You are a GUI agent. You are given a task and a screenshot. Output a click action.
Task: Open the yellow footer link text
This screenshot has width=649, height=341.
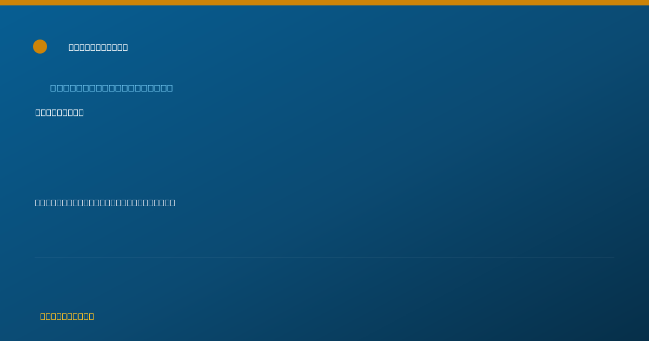pos(67,316)
